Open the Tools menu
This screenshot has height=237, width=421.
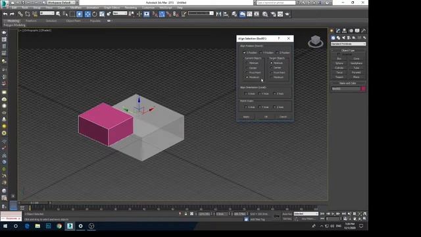pyautogui.click(x=25, y=8)
